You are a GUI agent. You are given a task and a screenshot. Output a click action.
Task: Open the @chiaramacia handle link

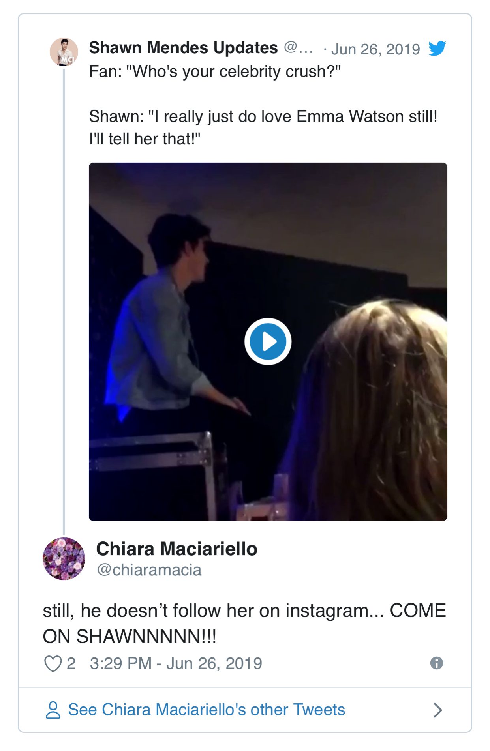click(x=149, y=570)
